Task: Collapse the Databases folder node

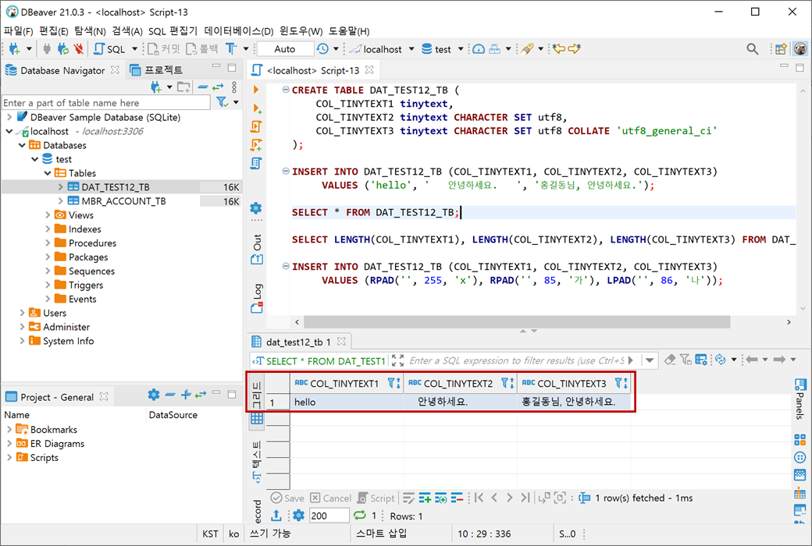Action: (23, 145)
